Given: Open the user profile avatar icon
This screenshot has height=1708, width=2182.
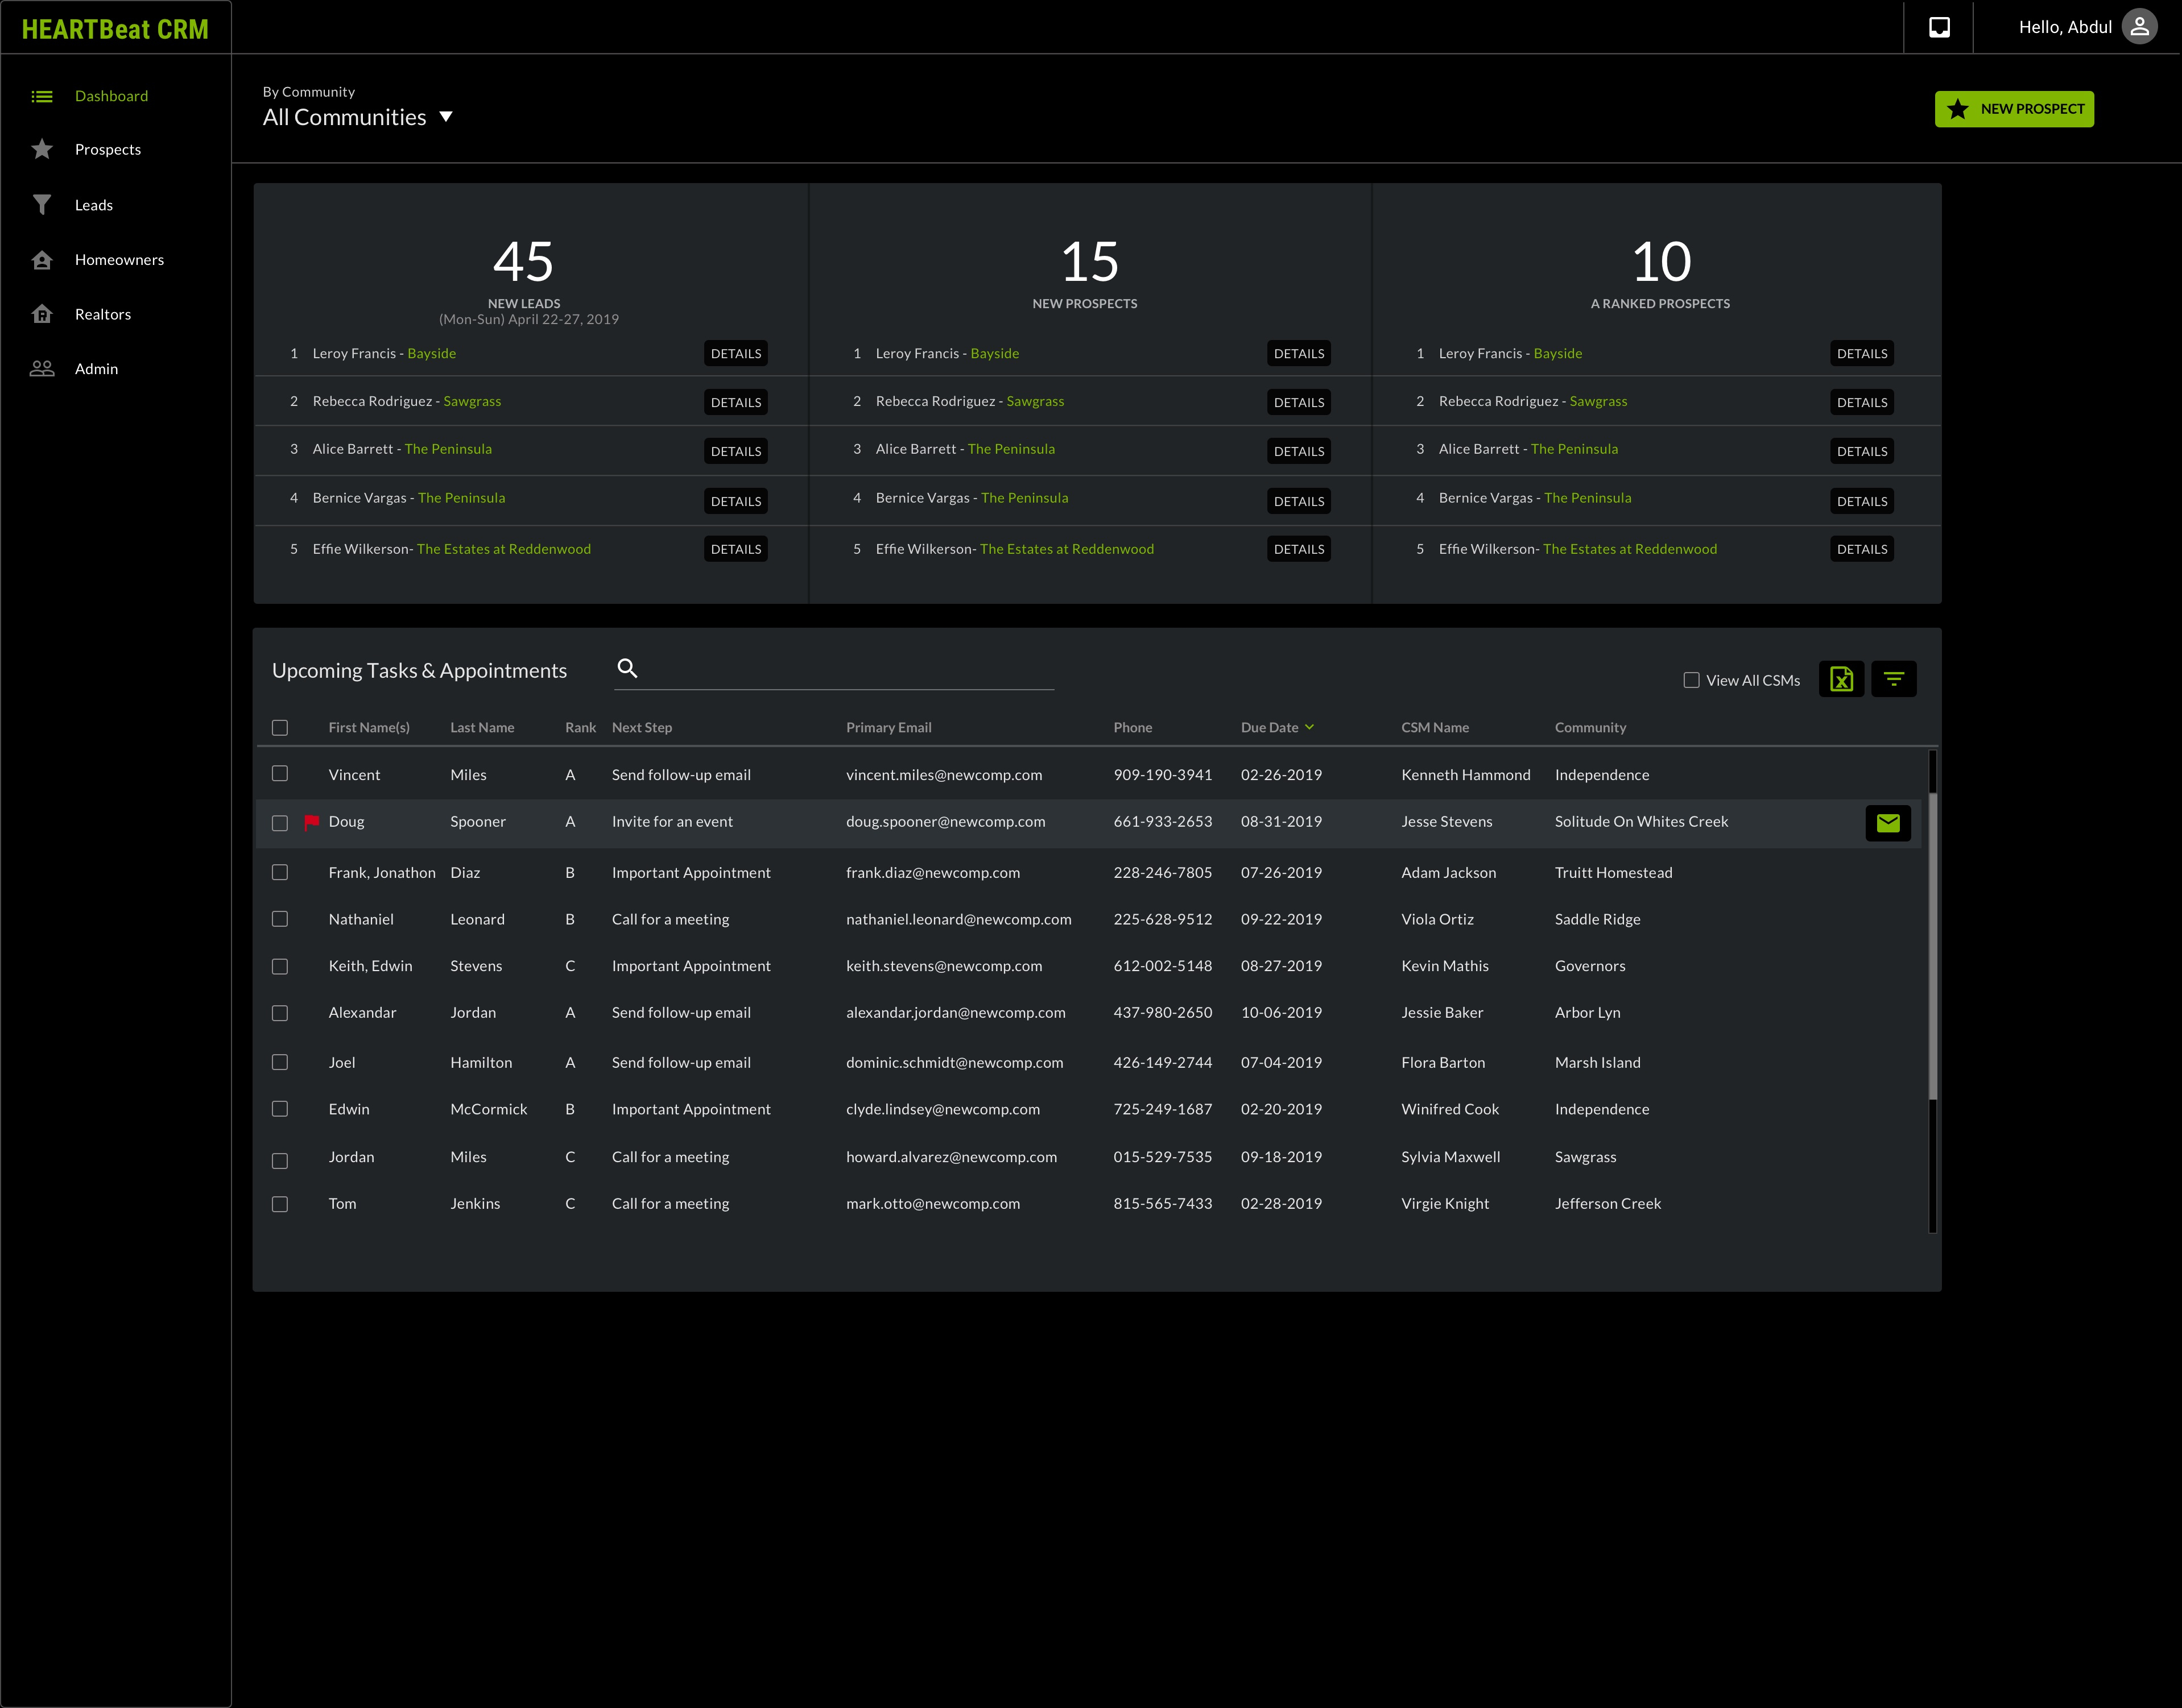Looking at the screenshot, I should pyautogui.click(x=2139, y=27).
